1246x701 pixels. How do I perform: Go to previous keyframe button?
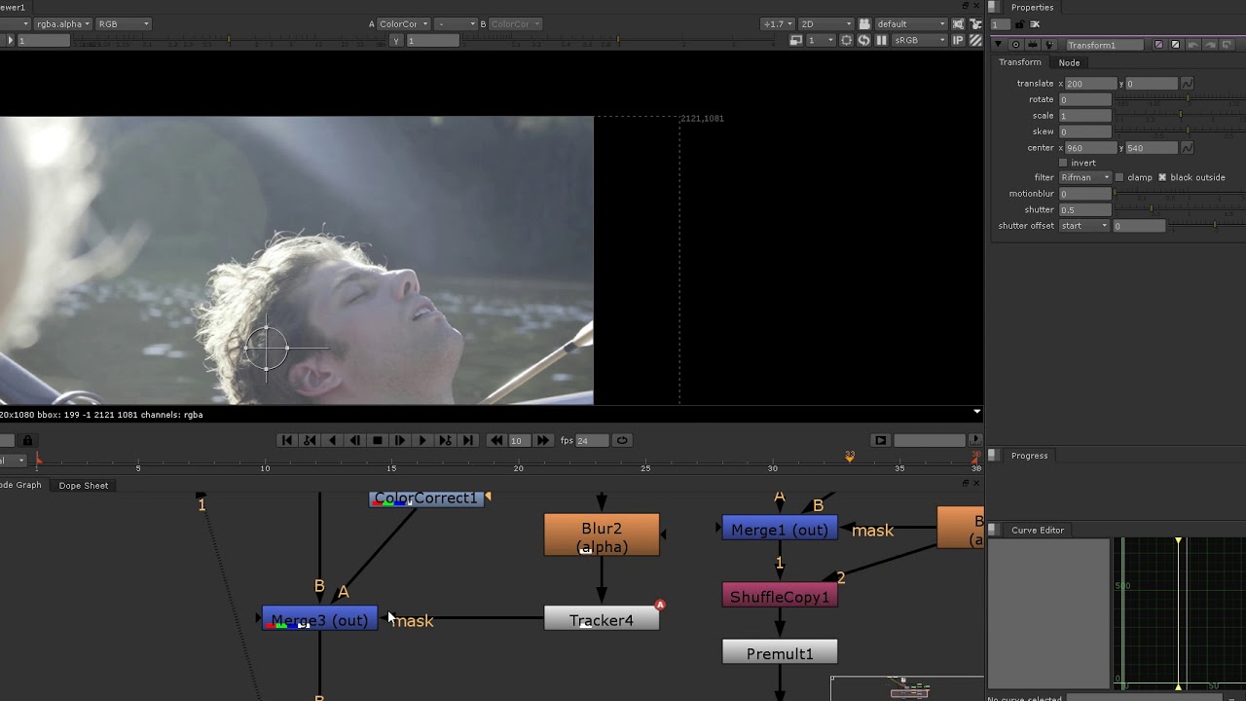click(310, 440)
